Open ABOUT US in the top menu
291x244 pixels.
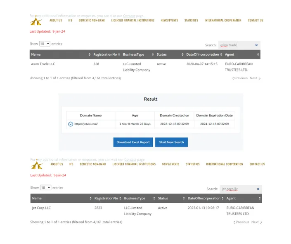pos(56,20)
